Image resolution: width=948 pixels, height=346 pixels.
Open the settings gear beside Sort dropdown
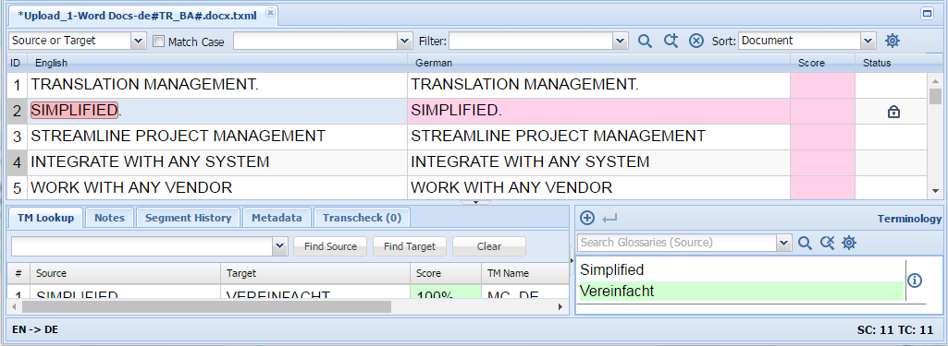tap(893, 41)
